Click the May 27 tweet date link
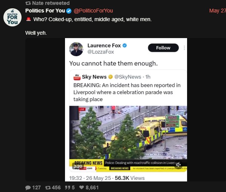226x192 pixels. coord(217,11)
